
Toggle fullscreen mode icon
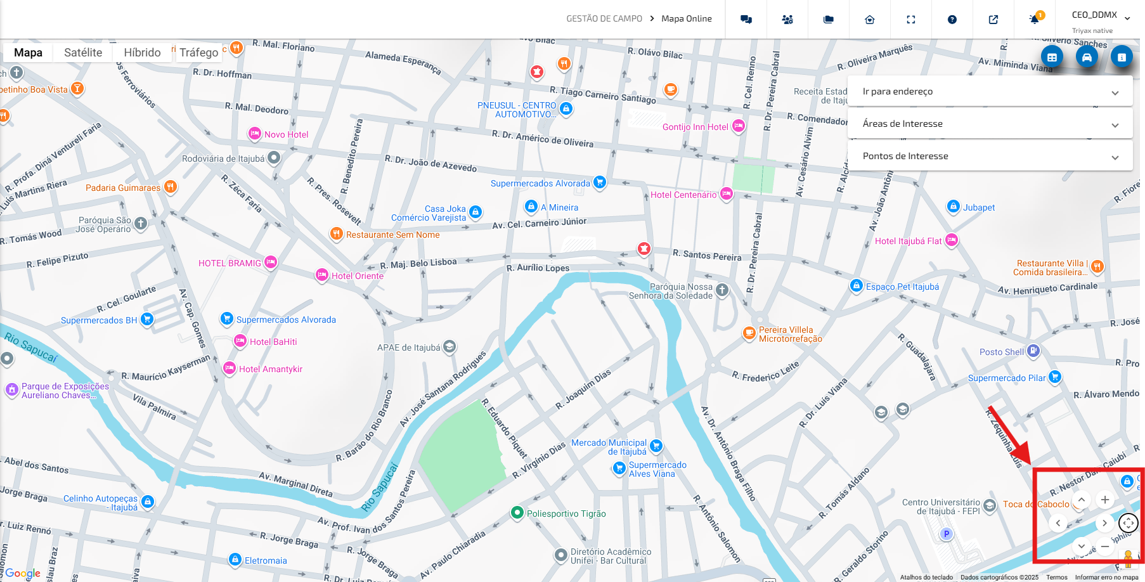(911, 20)
